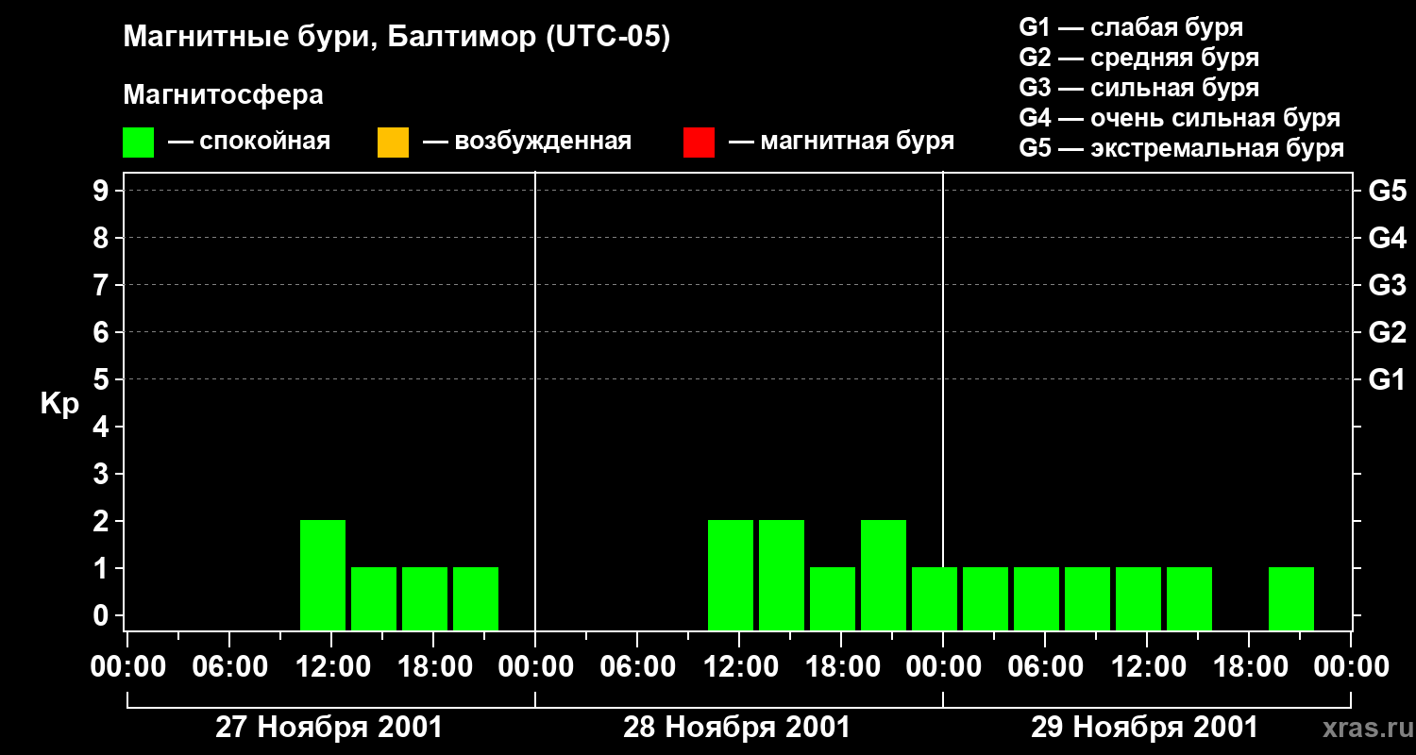Screen dimensions: 1416x755
Task: Click the right-axis G4 marker
Action: (x=1387, y=238)
